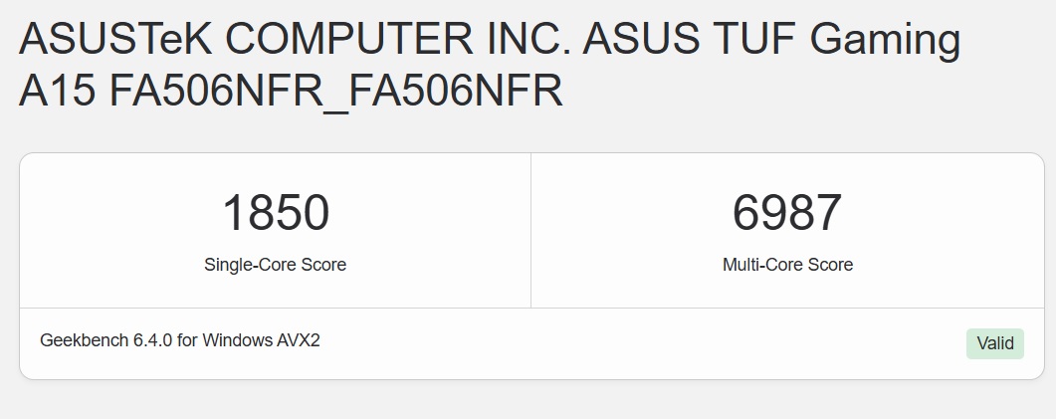The width and height of the screenshot is (1056, 419).
Task: Click the 1850 single-core score number
Action: point(276,213)
